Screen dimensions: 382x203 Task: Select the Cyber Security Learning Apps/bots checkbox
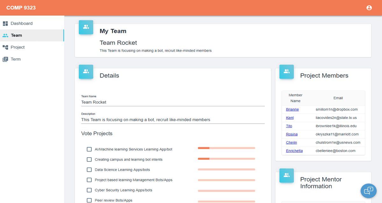coord(89,190)
